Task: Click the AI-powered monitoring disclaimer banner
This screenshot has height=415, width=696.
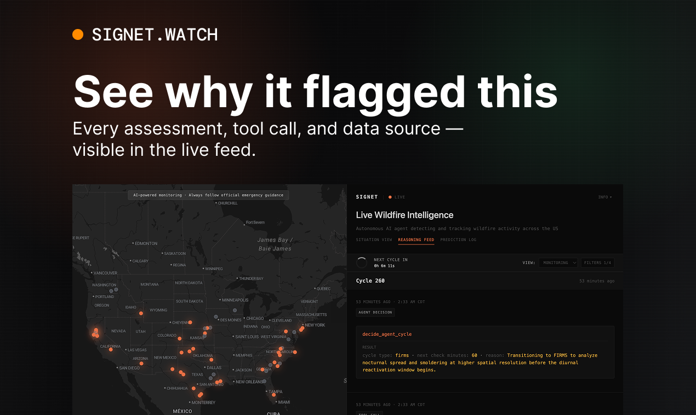Action: pos(209,195)
